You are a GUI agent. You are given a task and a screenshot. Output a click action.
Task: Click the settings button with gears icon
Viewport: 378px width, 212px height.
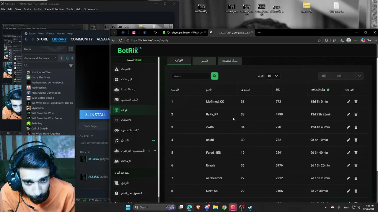click(336, 76)
